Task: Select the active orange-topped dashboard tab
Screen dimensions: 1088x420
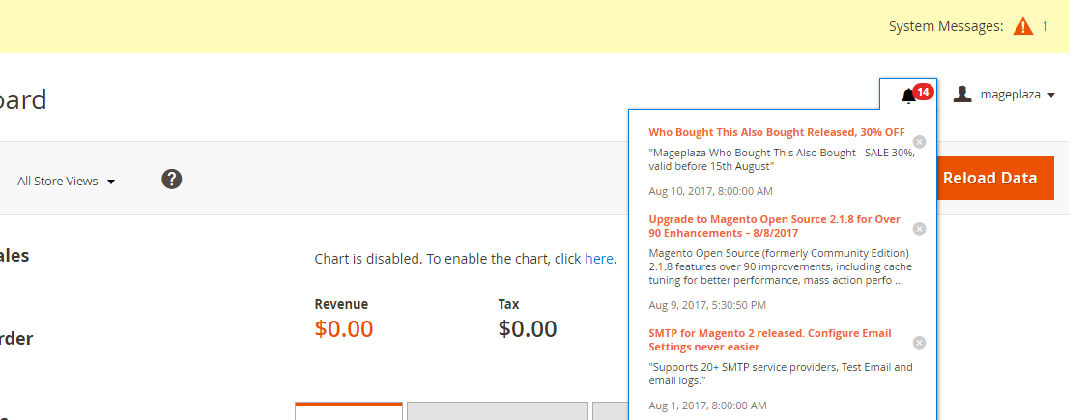Action: (x=348, y=411)
